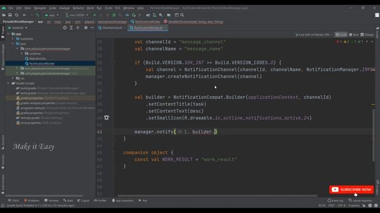
Task: Click the Make Project hammer icon
Action: [x=37, y=15]
